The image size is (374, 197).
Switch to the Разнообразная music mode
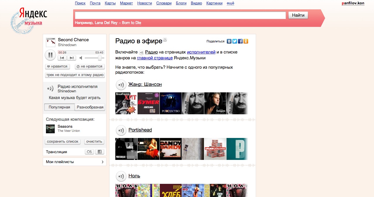tap(90, 107)
